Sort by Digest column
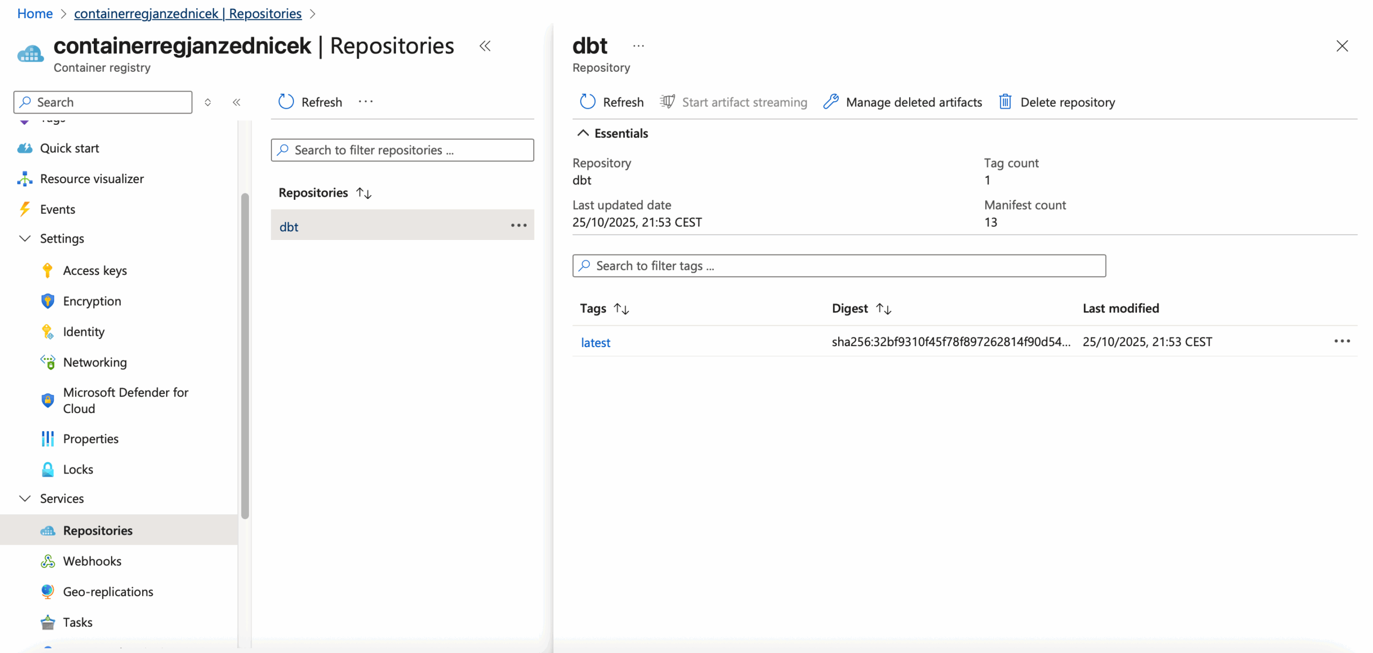1373x653 pixels. pyautogui.click(x=883, y=309)
